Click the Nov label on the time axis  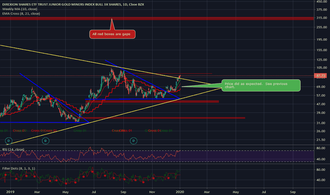[152, 192]
